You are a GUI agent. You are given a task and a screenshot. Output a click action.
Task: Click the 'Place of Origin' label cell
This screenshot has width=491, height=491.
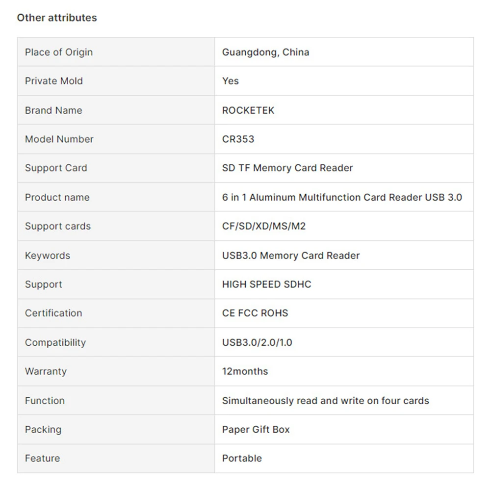click(x=59, y=52)
